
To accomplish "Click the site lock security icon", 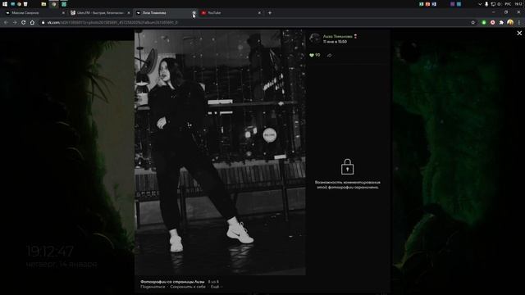I will pos(43,22).
